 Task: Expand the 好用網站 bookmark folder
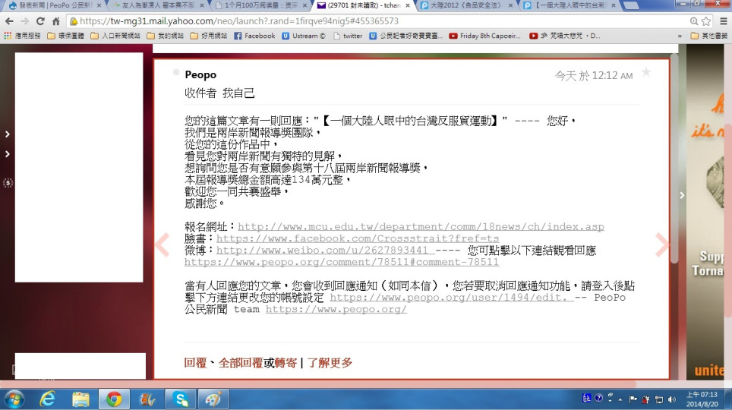pos(210,36)
